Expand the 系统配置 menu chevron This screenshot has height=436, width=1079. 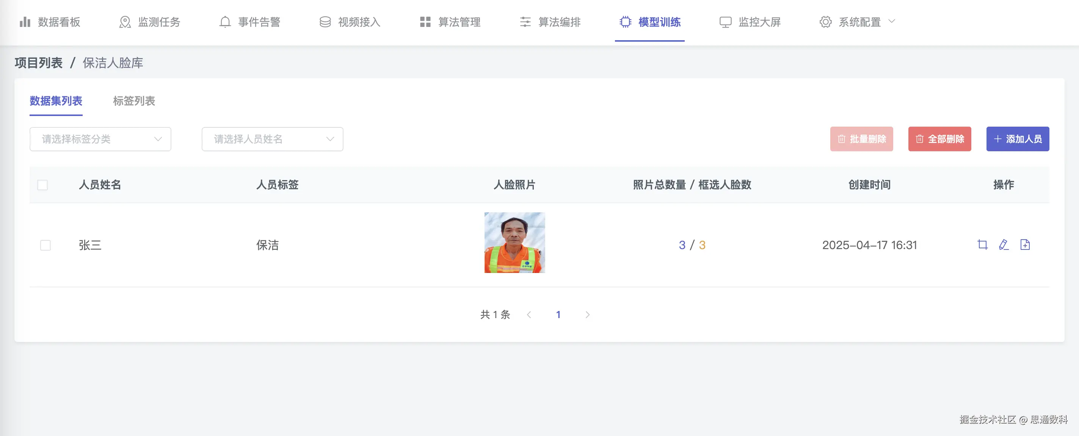point(892,21)
